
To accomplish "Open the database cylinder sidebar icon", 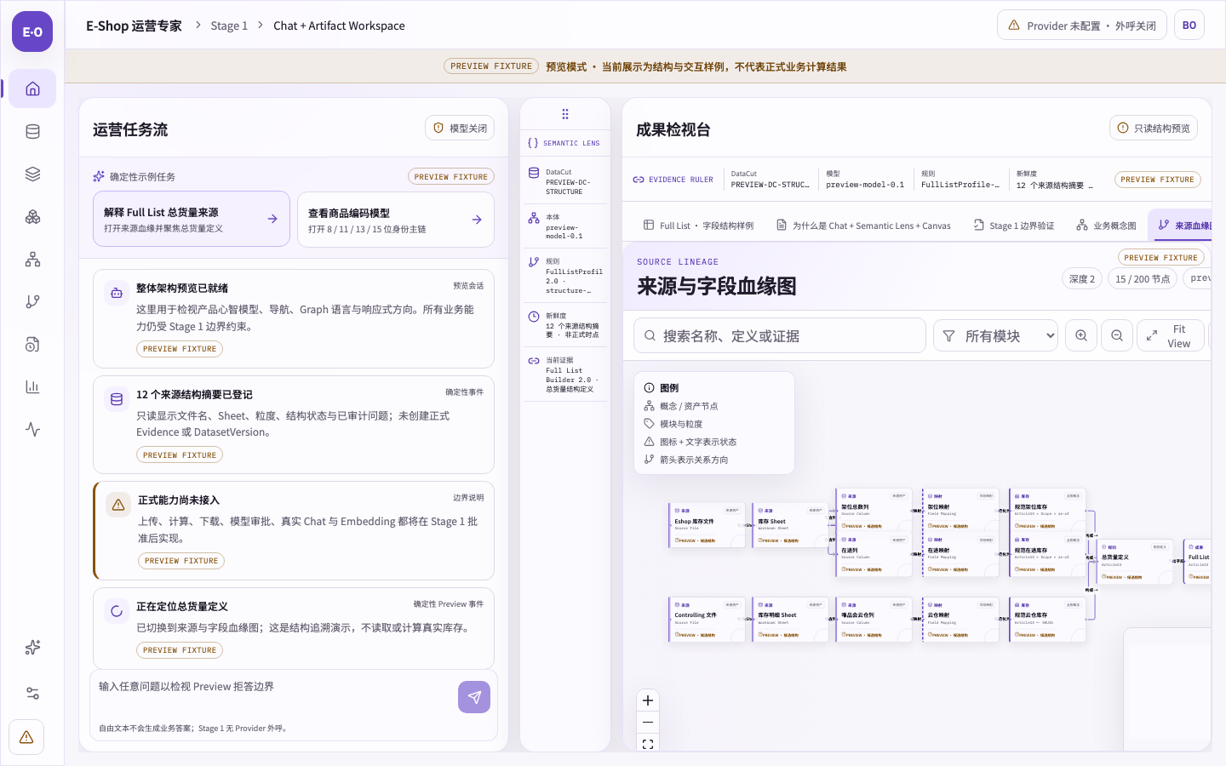I will [32, 131].
